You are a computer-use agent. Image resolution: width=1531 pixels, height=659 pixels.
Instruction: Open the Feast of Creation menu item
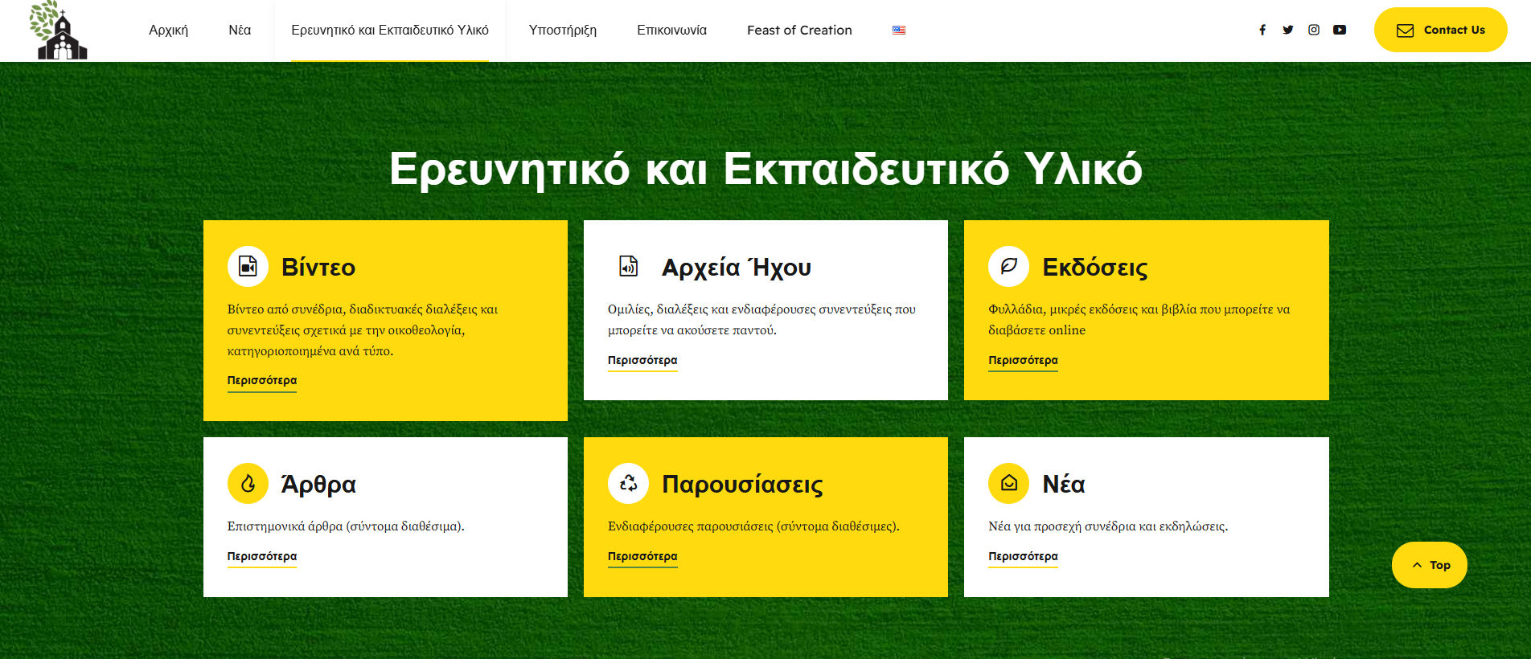tap(799, 30)
